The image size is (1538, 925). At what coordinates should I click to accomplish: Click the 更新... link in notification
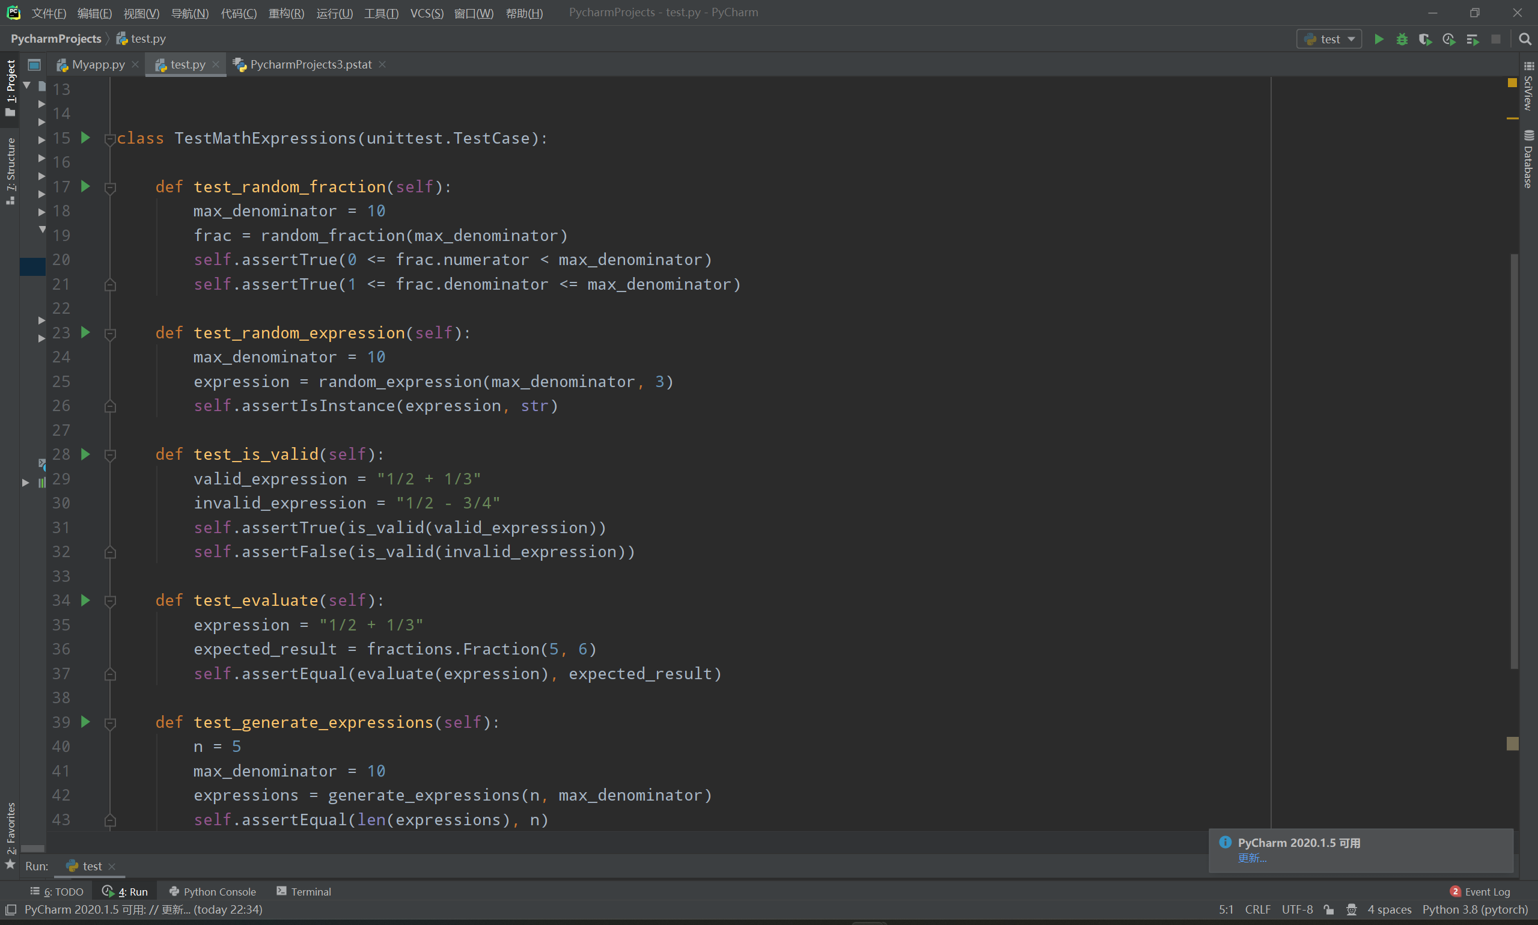coord(1252,858)
